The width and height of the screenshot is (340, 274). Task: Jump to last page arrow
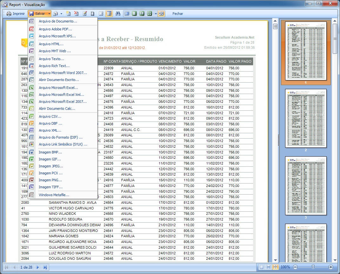pyautogui.click(x=45, y=267)
